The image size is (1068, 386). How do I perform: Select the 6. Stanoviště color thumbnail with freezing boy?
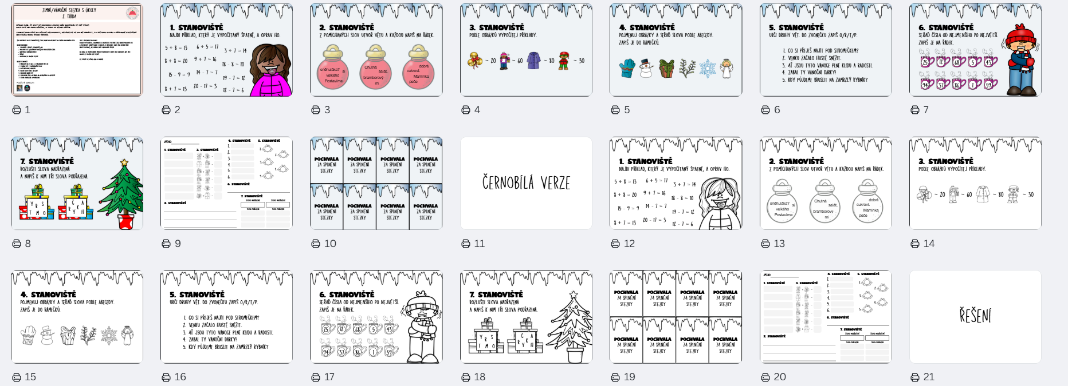click(x=975, y=50)
